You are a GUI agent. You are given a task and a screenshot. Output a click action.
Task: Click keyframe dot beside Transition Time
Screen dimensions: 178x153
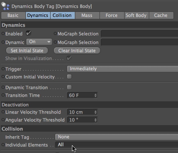pos(3,95)
